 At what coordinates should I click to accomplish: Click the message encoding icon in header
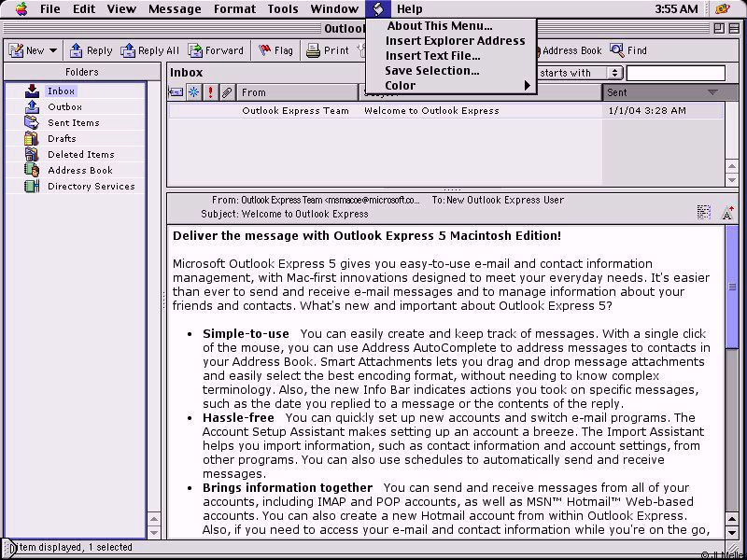[703, 212]
